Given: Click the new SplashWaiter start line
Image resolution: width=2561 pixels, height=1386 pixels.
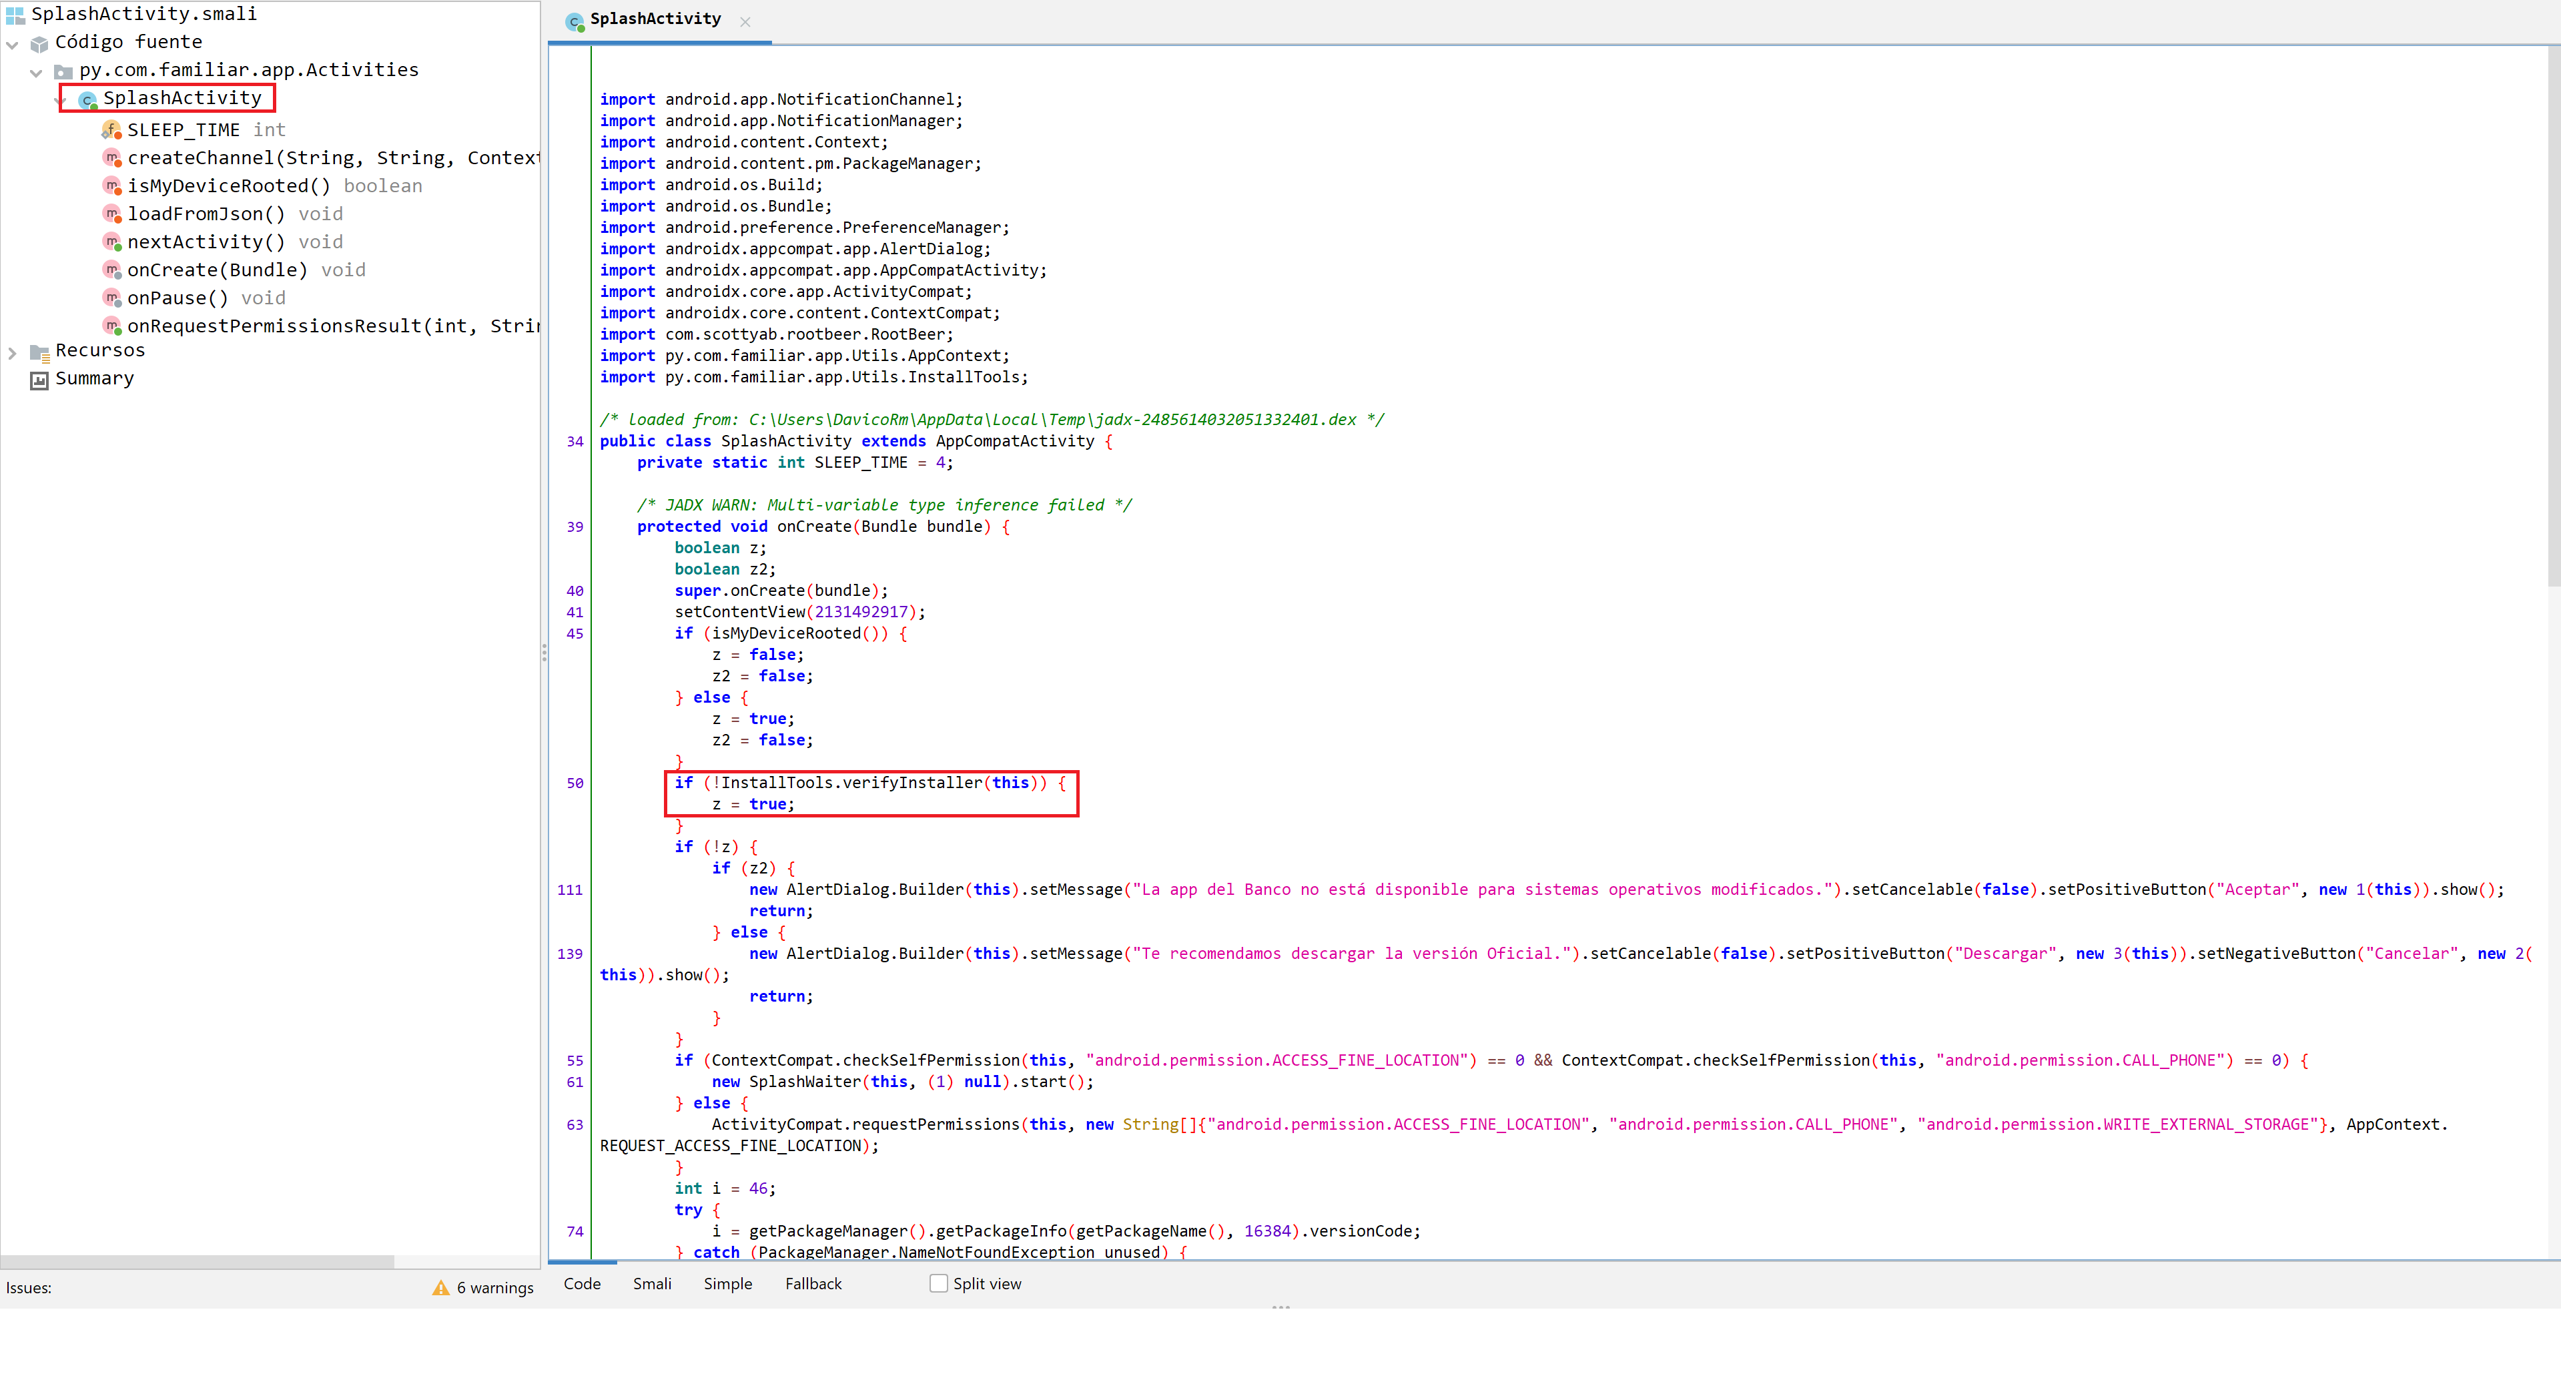Looking at the screenshot, I should (x=903, y=1082).
